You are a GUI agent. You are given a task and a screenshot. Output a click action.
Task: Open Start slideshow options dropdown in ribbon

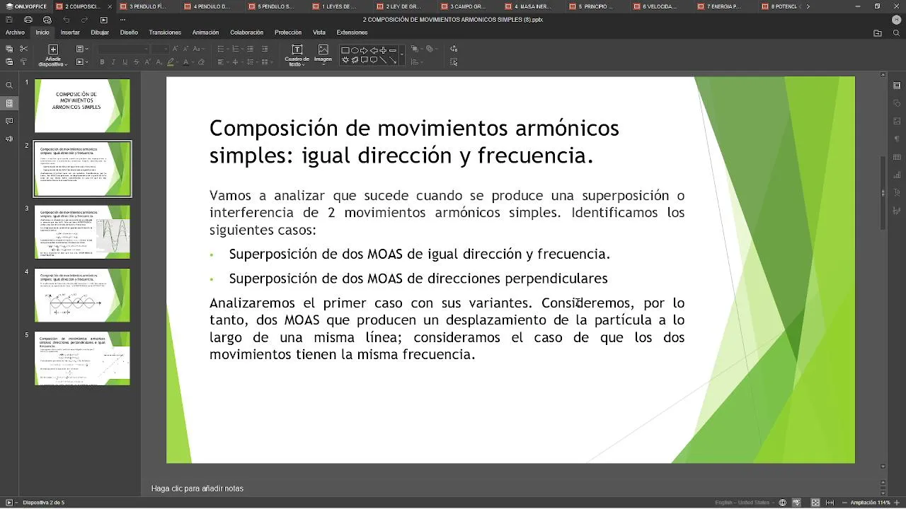83,62
